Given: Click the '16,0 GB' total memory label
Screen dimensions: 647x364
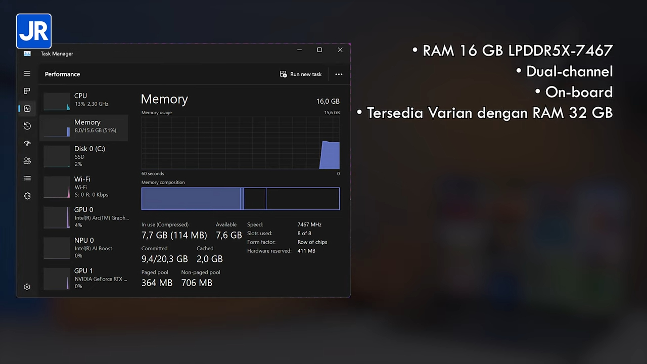Looking at the screenshot, I should click(x=328, y=101).
